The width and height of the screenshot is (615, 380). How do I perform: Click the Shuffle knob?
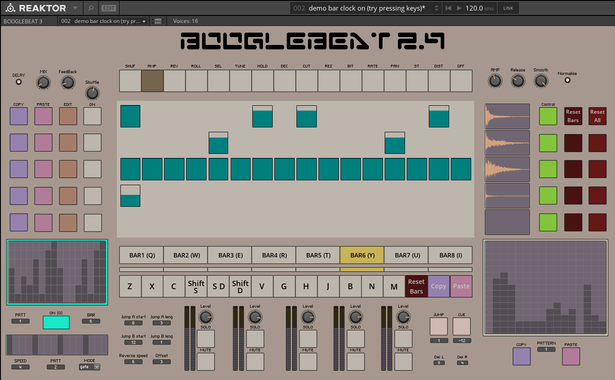pyautogui.click(x=92, y=93)
